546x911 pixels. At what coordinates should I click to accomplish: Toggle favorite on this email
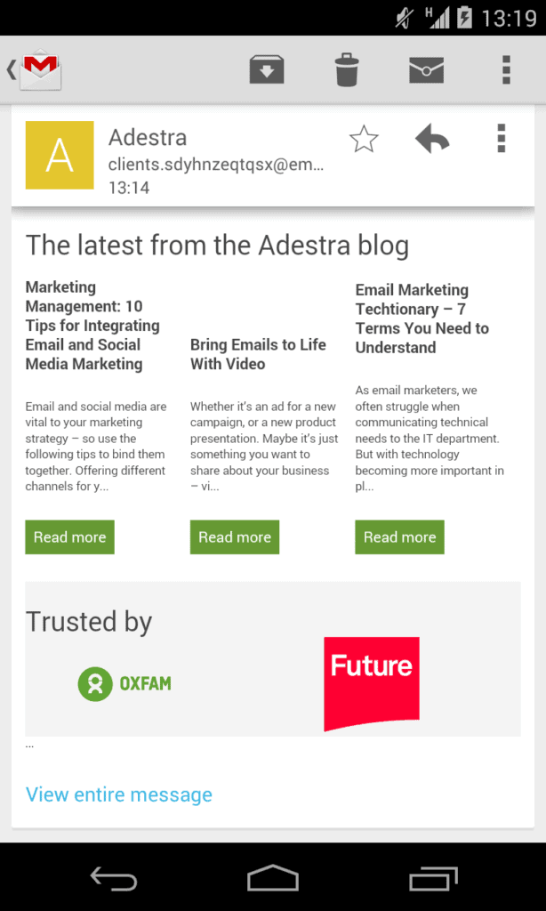click(364, 139)
